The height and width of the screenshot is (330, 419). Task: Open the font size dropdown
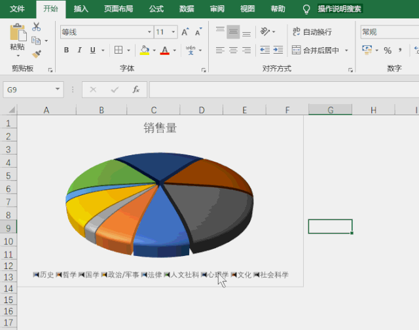point(173,32)
